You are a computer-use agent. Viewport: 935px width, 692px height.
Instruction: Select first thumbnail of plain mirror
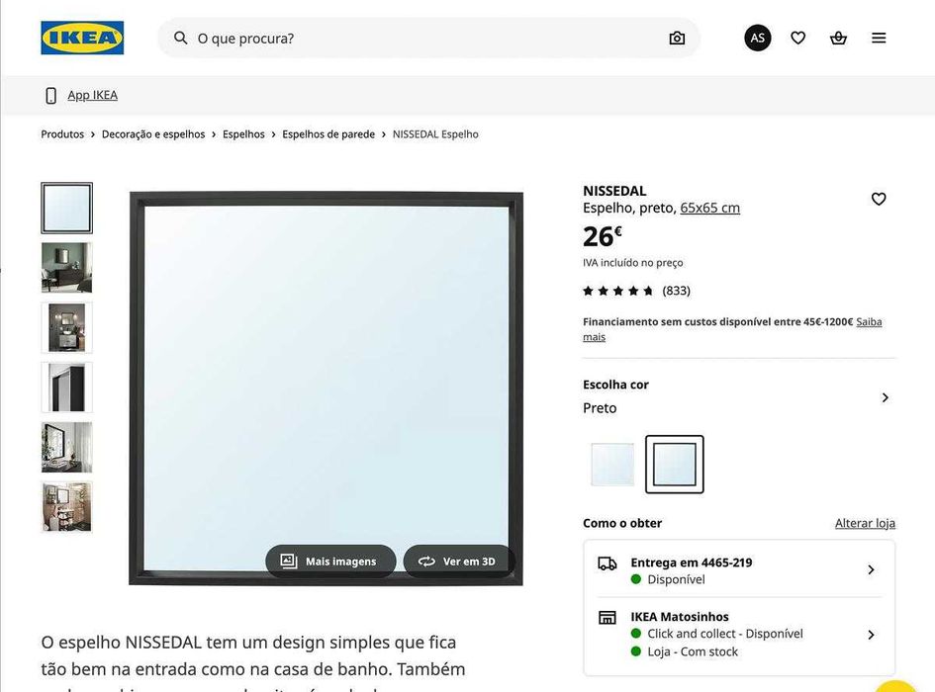[x=67, y=208]
